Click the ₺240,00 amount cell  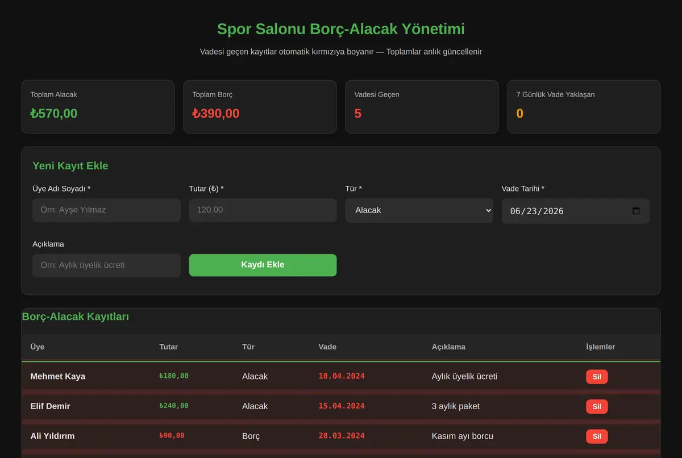click(x=174, y=406)
